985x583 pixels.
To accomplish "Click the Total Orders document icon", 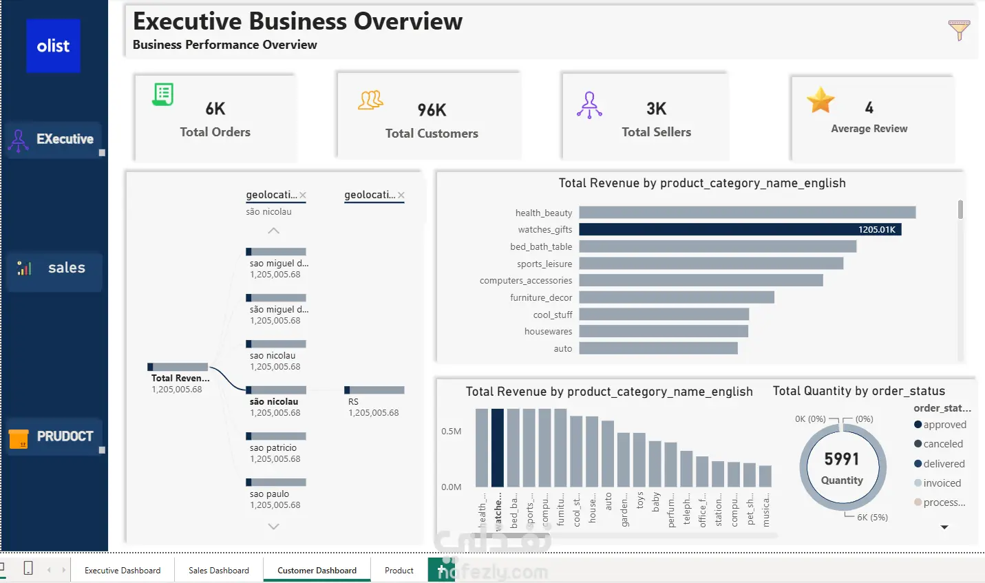I will (163, 94).
